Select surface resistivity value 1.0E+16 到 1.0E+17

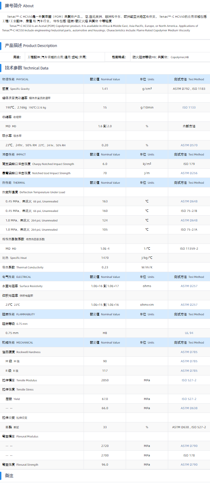pos(105,286)
